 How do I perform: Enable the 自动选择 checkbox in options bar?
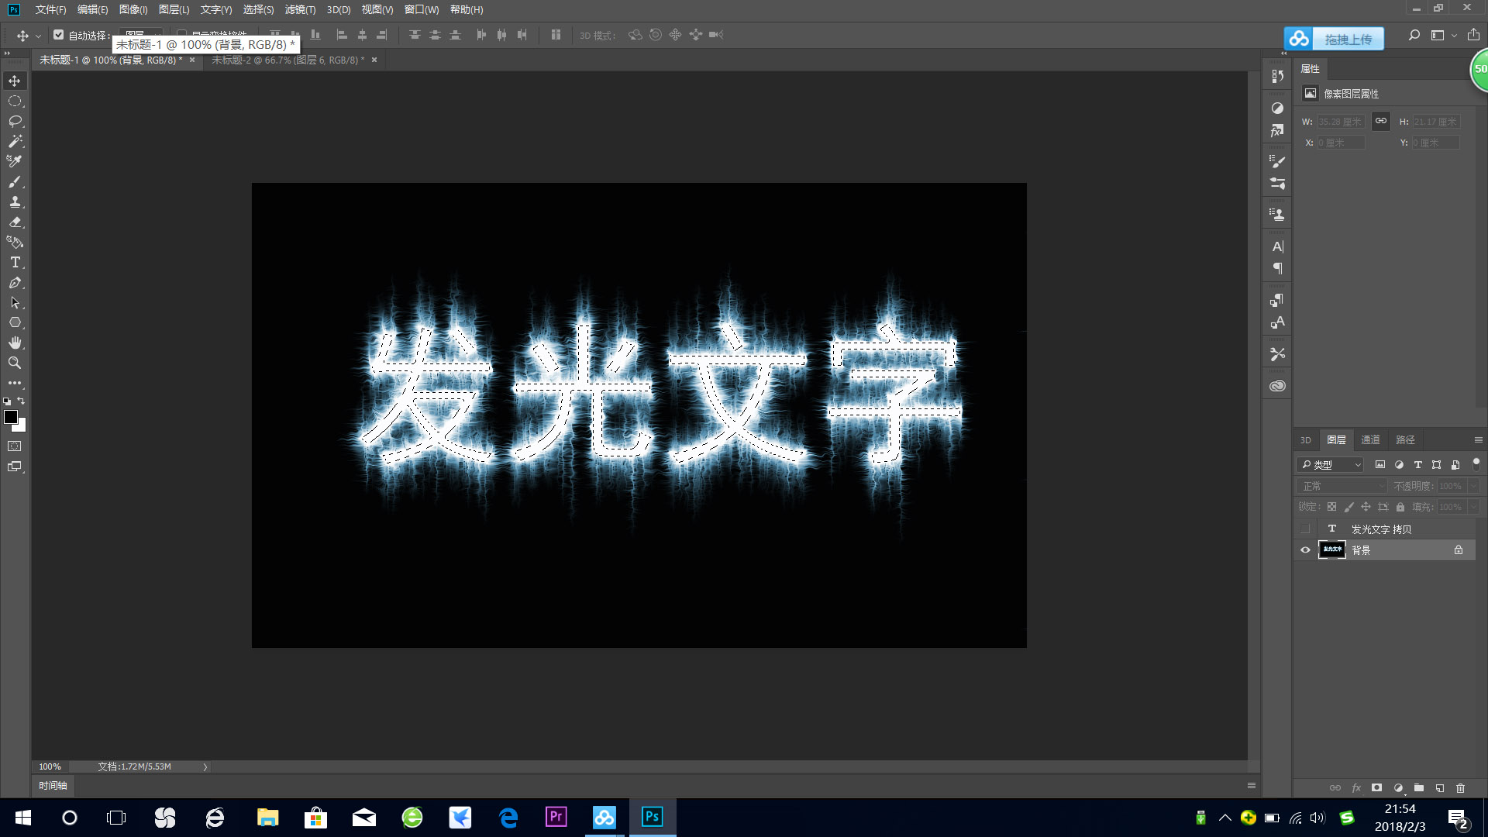(59, 35)
